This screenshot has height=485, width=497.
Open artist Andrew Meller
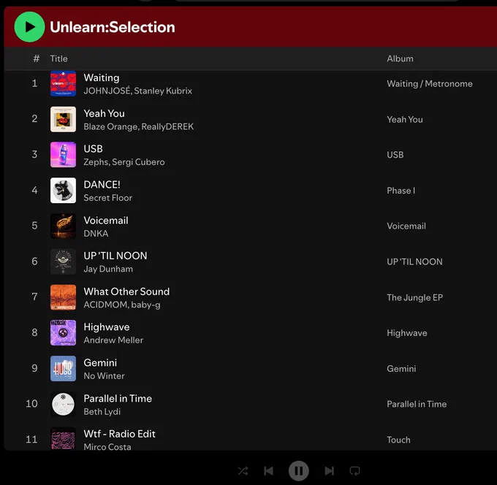[x=113, y=340]
